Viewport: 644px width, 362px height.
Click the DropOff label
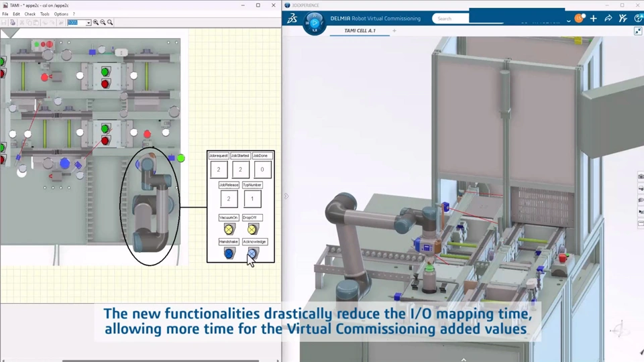[252, 217]
